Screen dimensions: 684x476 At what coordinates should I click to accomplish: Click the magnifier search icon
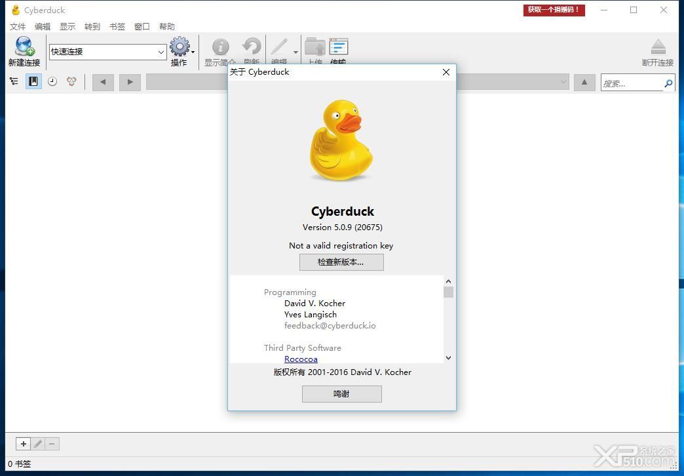tap(668, 83)
